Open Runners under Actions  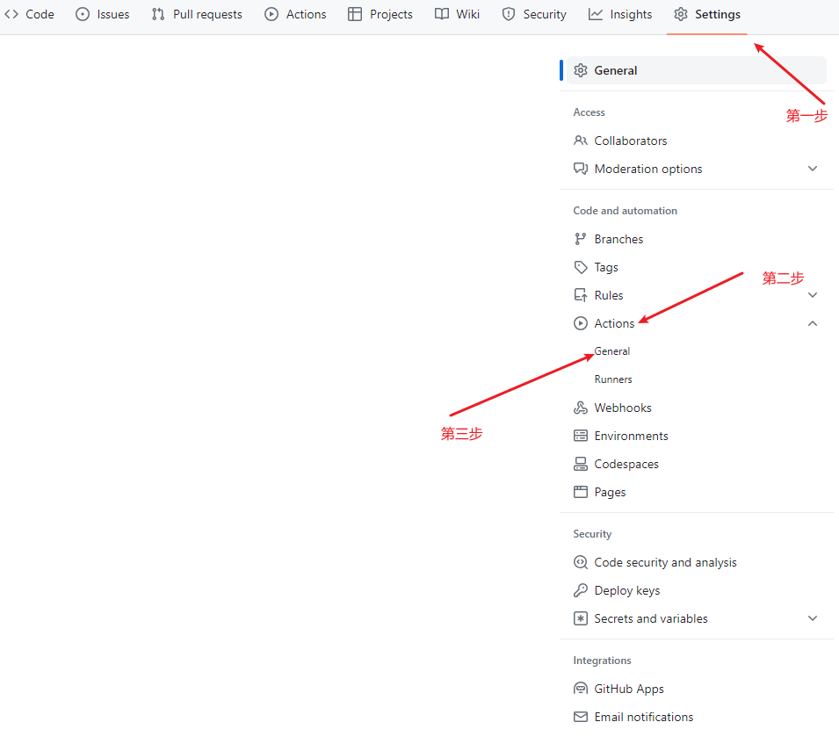[x=613, y=379]
